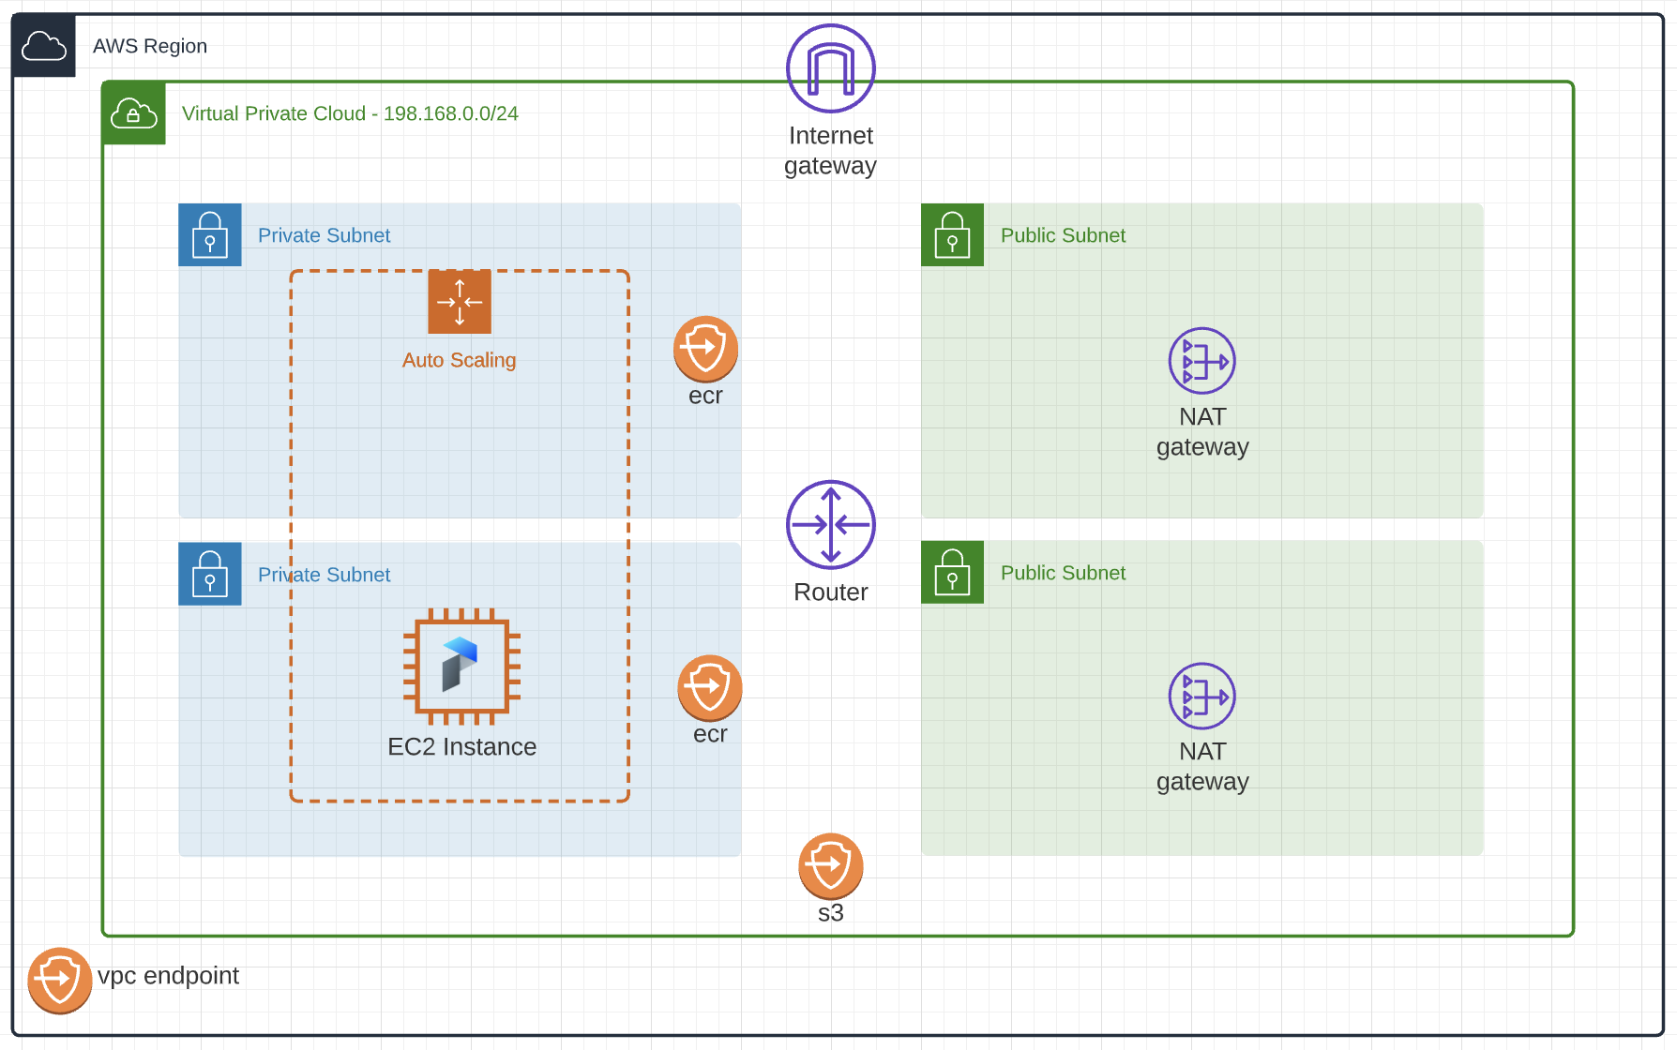This screenshot has height=1050, width=1677.
Task: Click the AWS Region cloud icon
Action: coord(44,45)
